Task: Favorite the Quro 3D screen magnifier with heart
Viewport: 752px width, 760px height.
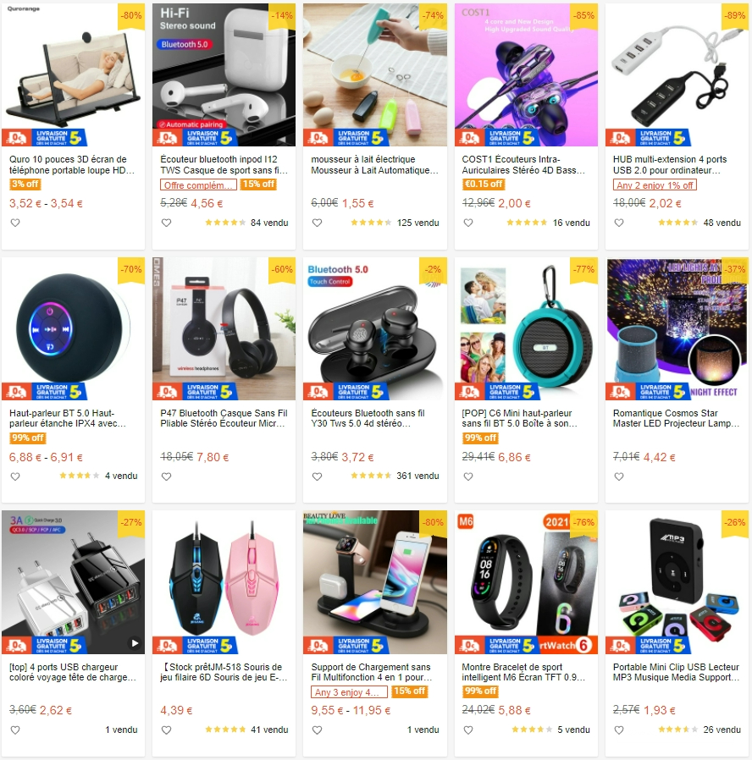Action: pos(15,223)
